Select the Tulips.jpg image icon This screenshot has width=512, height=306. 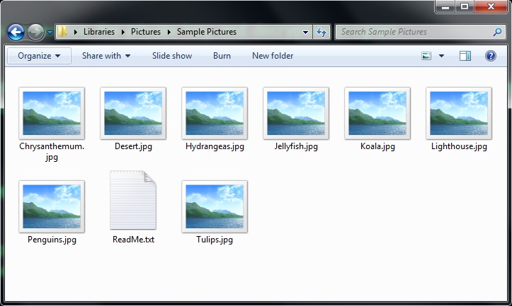tap(215, 206)
